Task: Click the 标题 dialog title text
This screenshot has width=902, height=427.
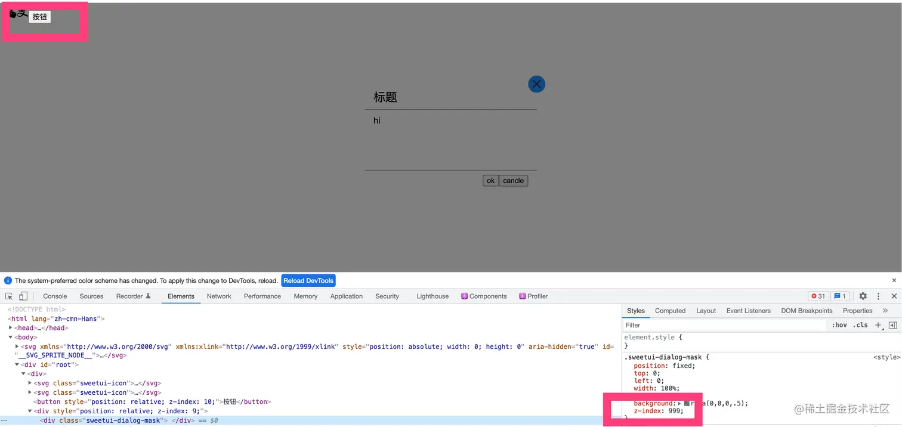Action: point(385,97)
